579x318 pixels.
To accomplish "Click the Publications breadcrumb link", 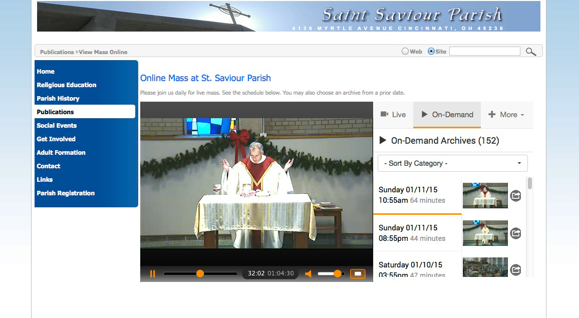I will pyautogui.click(x=57, y=52).
